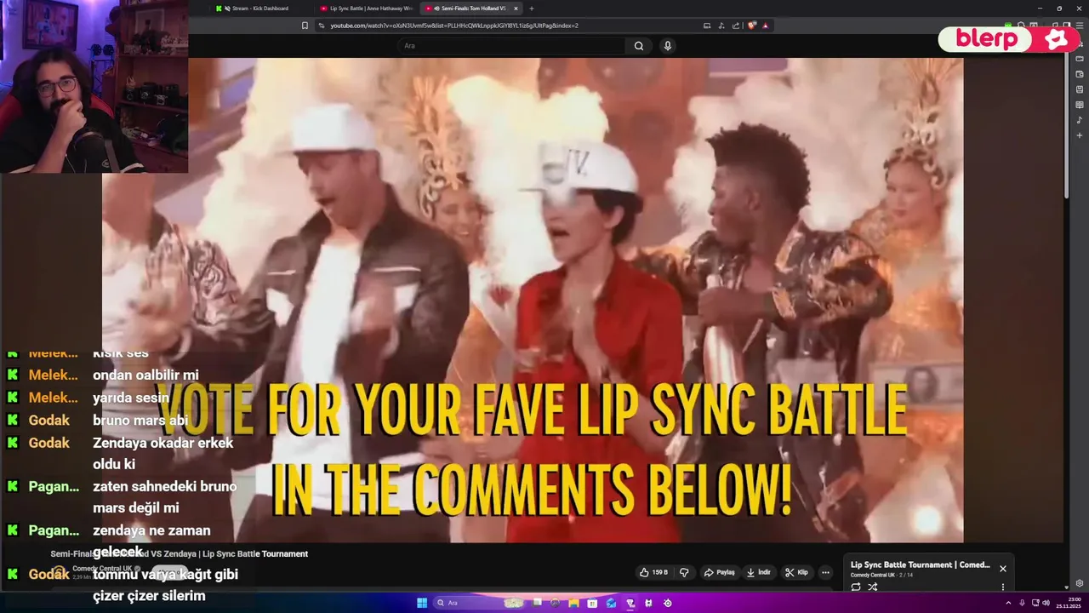Open the playlist panel's three-dot options
This screenshot has width=1089, height=613.
coord(1003,587)
